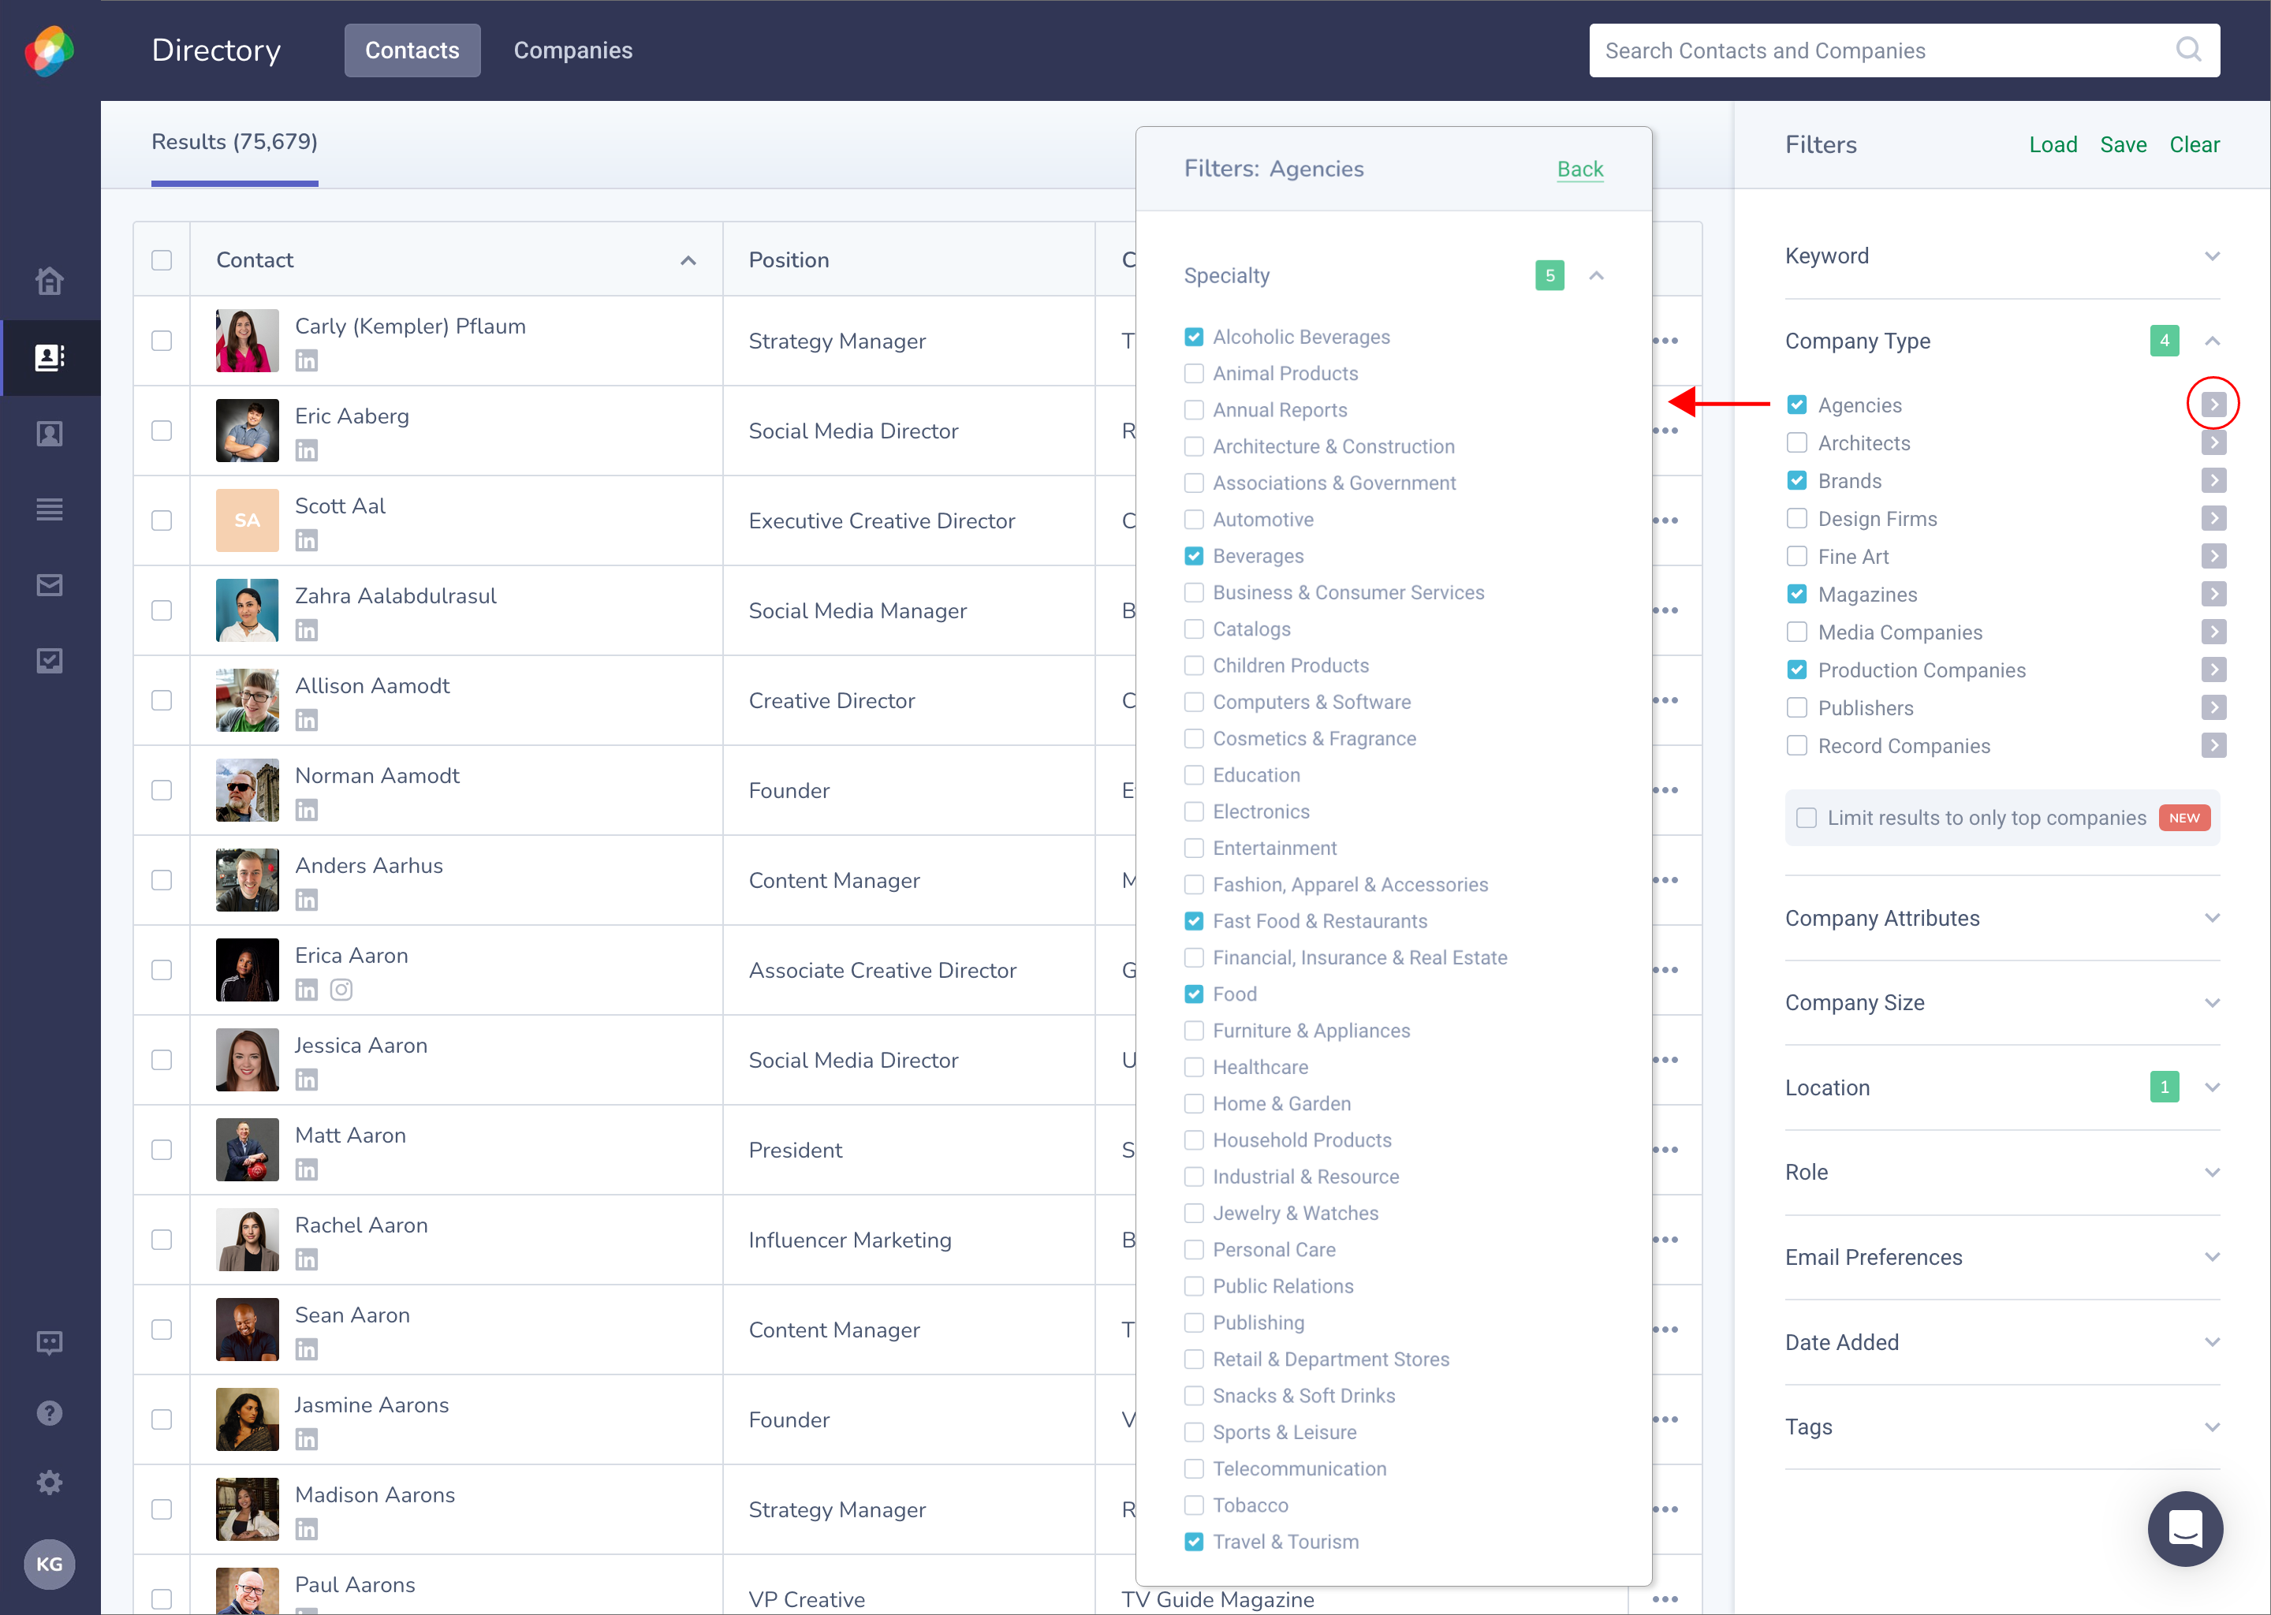Switch to the Contacts tab

pos(412,50)
